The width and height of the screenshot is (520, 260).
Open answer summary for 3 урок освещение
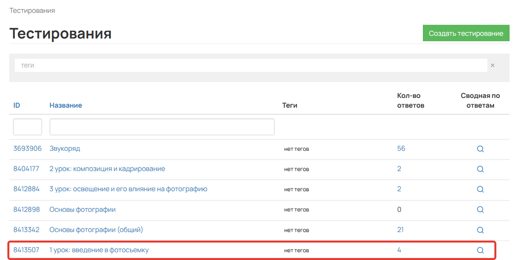[480, 189]
